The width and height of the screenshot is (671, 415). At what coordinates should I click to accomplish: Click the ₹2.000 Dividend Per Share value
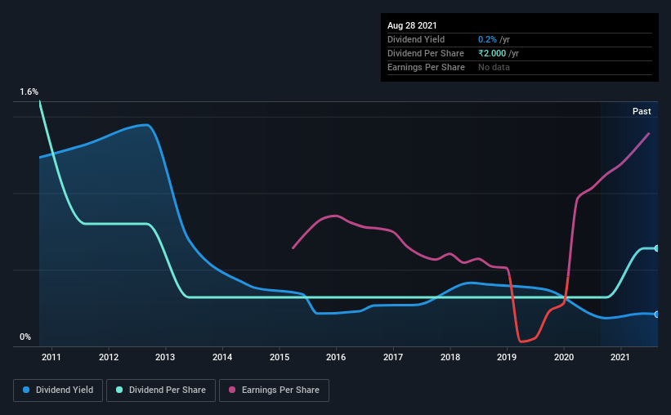coord(492,53)
